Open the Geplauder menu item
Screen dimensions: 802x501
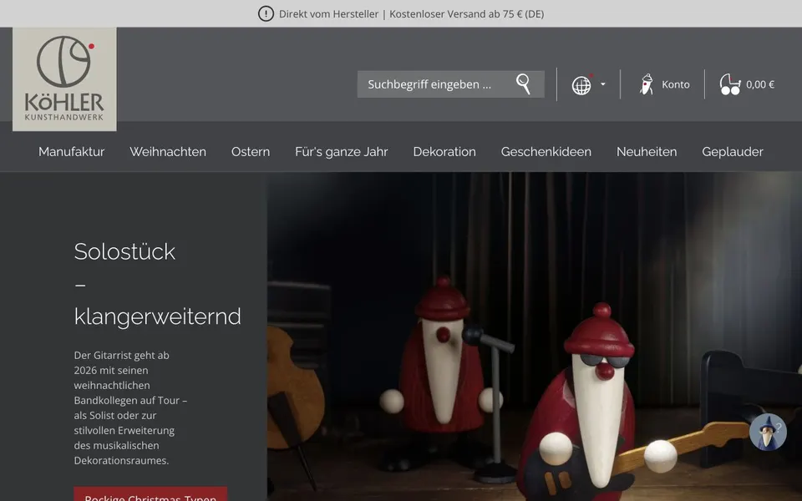point(733,152)
